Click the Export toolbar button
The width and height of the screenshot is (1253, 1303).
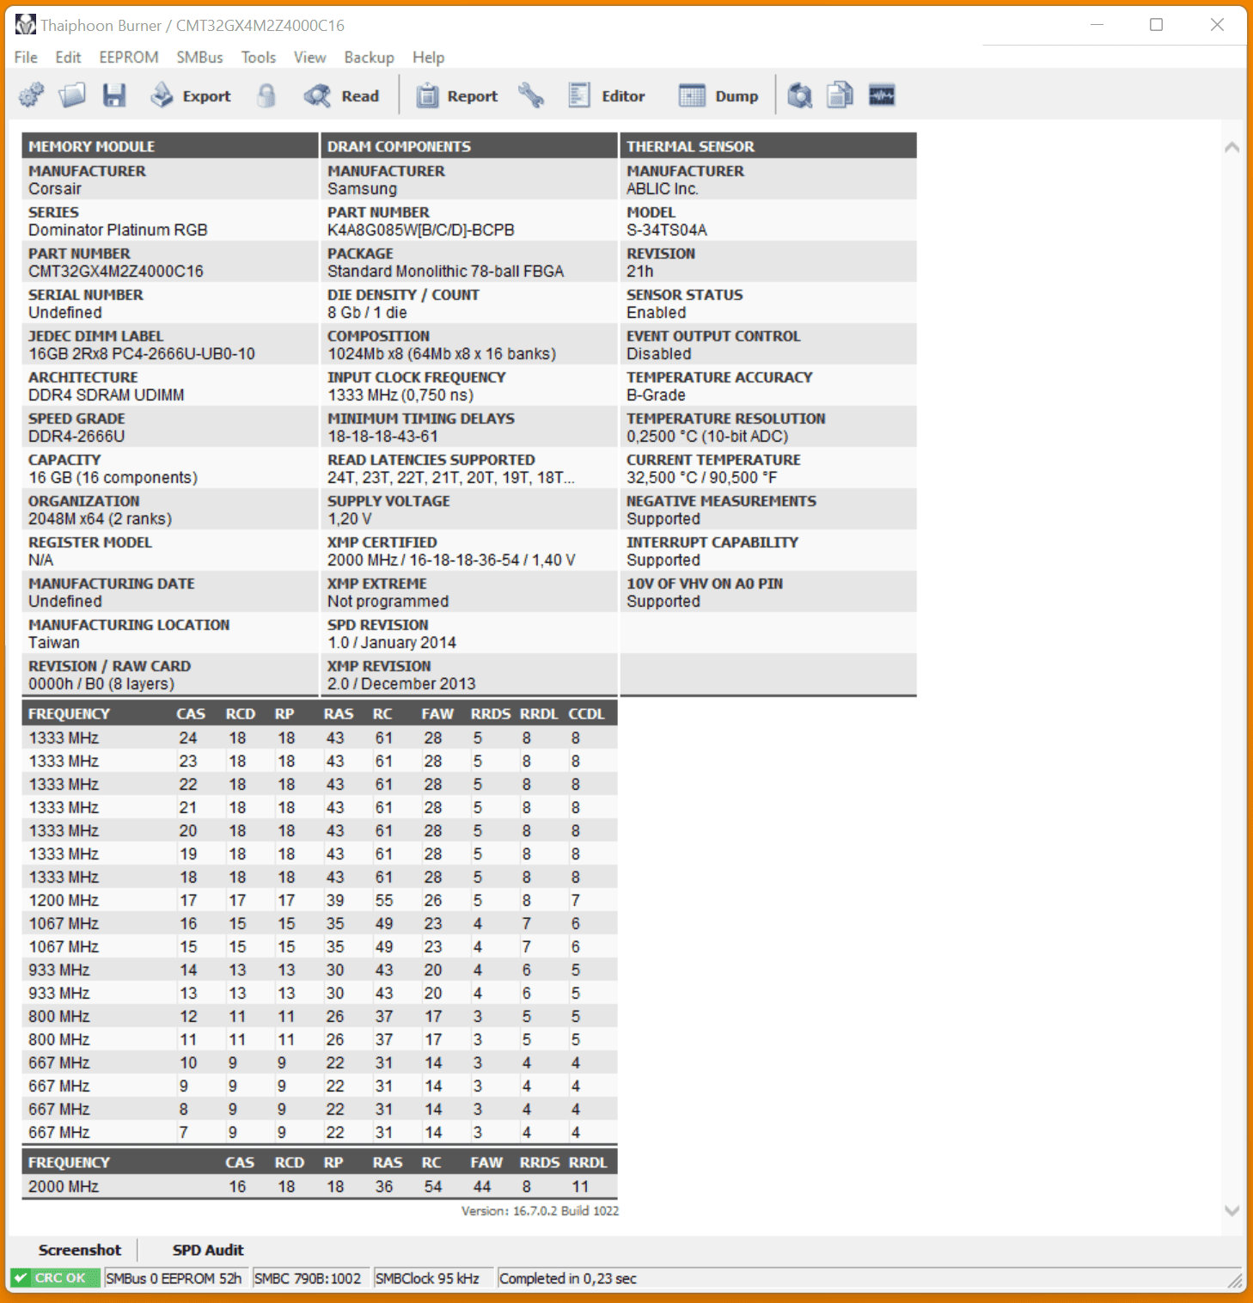coord(190,95)
